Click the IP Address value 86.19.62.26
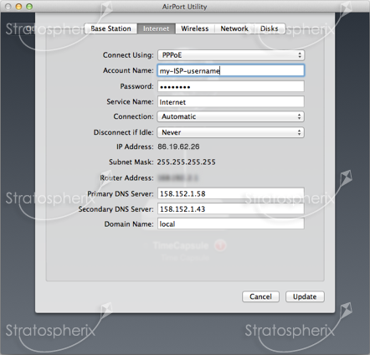The image size is (370, 355). (x=178, y=147)
